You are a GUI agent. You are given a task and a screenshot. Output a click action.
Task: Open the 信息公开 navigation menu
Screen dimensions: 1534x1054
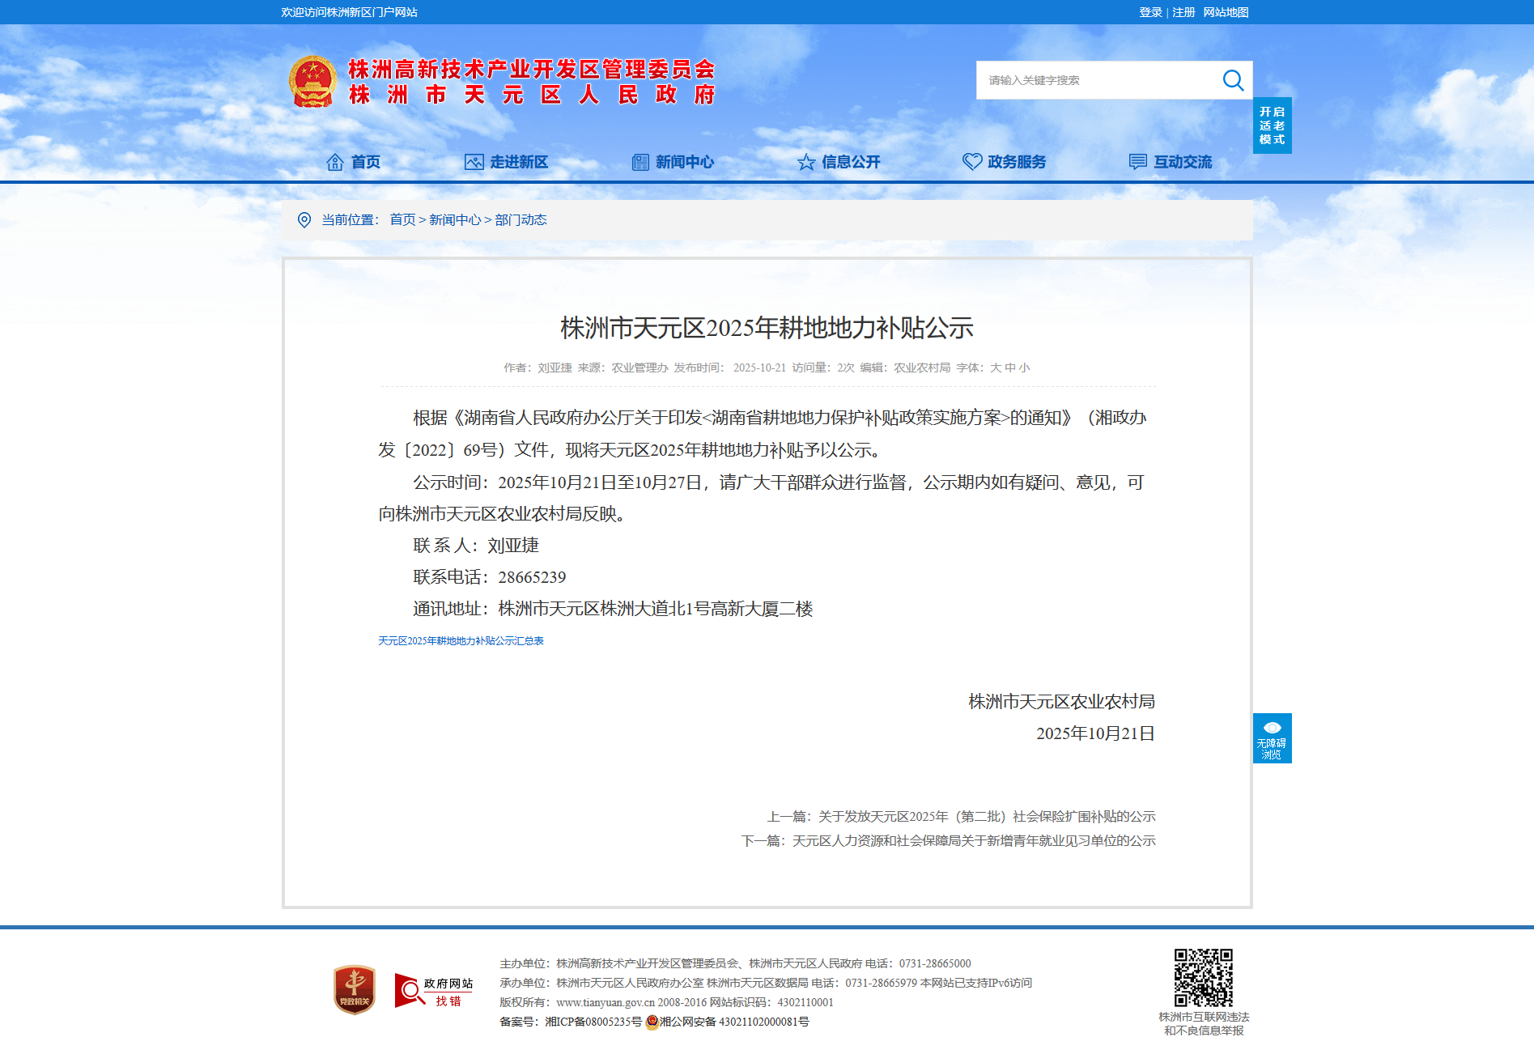point(839,162)
